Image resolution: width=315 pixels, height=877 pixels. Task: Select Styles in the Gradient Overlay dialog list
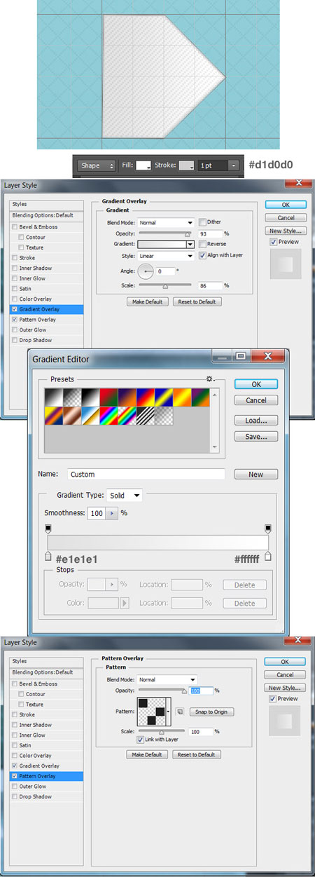coord(45,204)
